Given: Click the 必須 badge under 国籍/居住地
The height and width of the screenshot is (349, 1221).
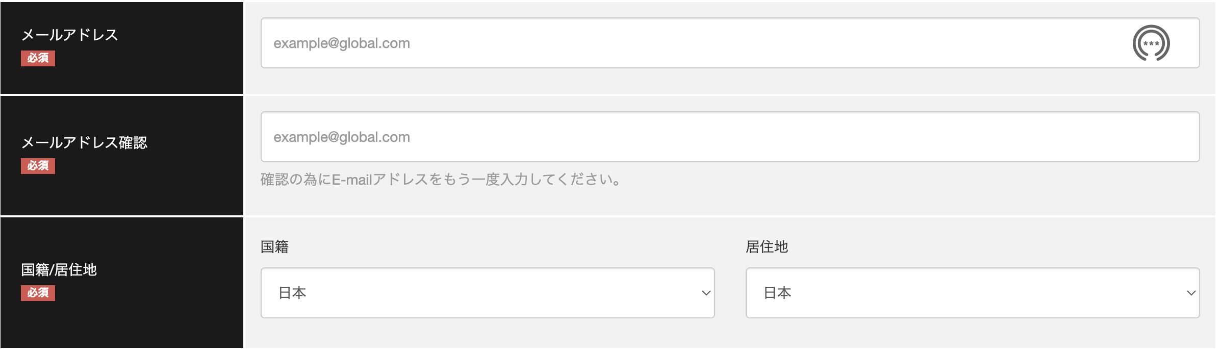Looking at the screenshot, I should [x=38, y=293].
